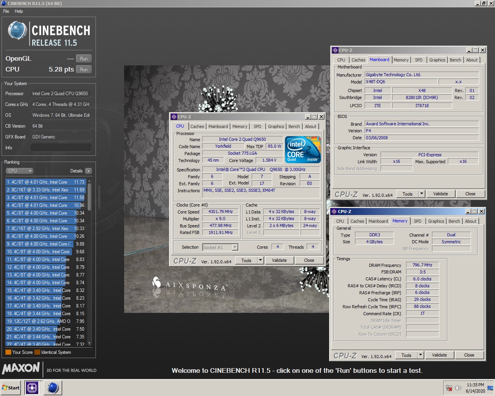Click the speaker volume tray icon
This screenshot has width=495, height=396.
tap(458, 388)
